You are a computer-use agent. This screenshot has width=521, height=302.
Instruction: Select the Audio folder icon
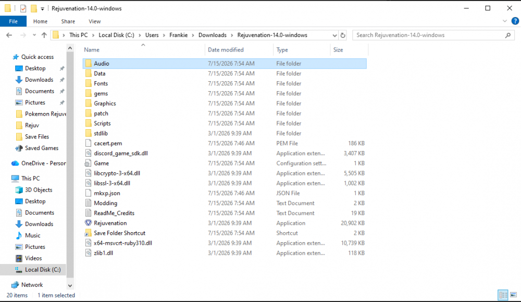point(88,64)
